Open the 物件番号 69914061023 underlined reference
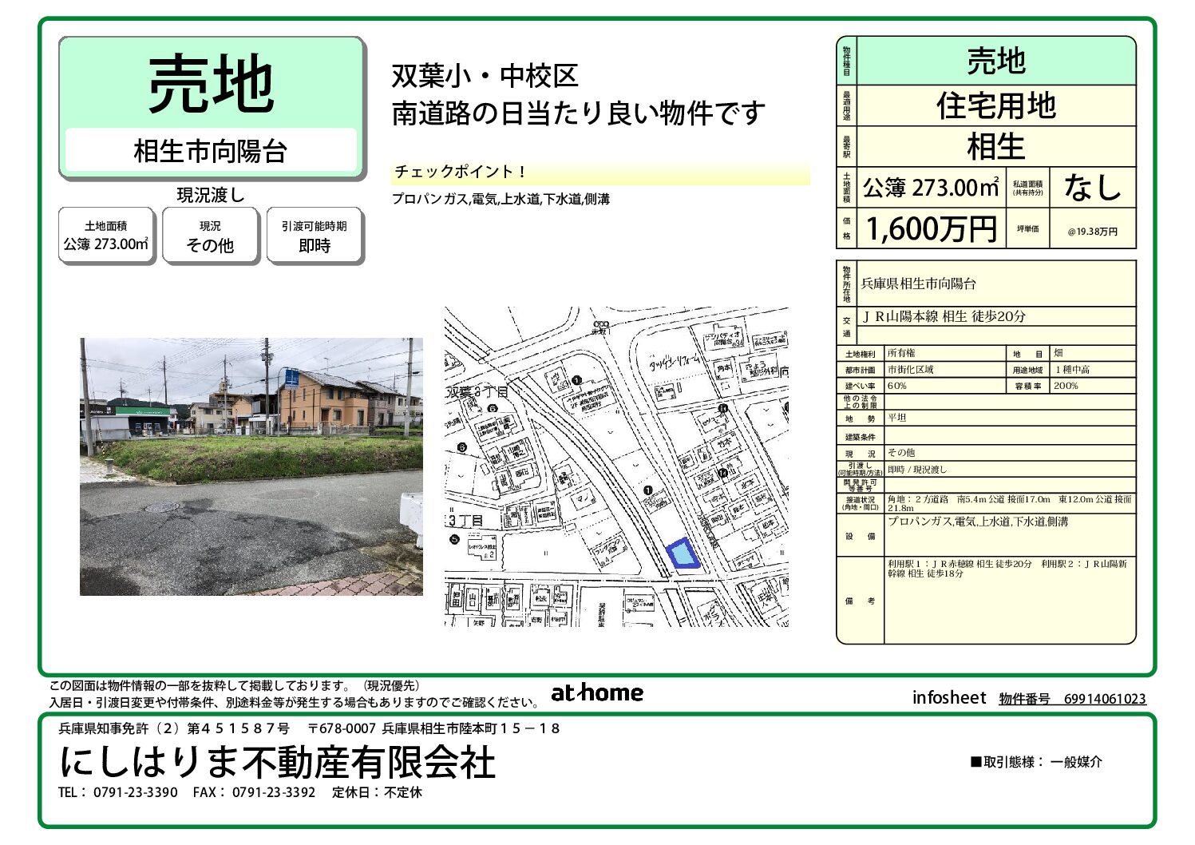This screenshot has width=1195, height=845. [1072, 699]
